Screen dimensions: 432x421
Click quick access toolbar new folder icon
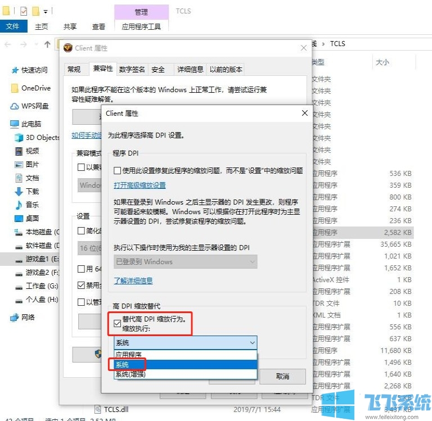tap(36, 11)
